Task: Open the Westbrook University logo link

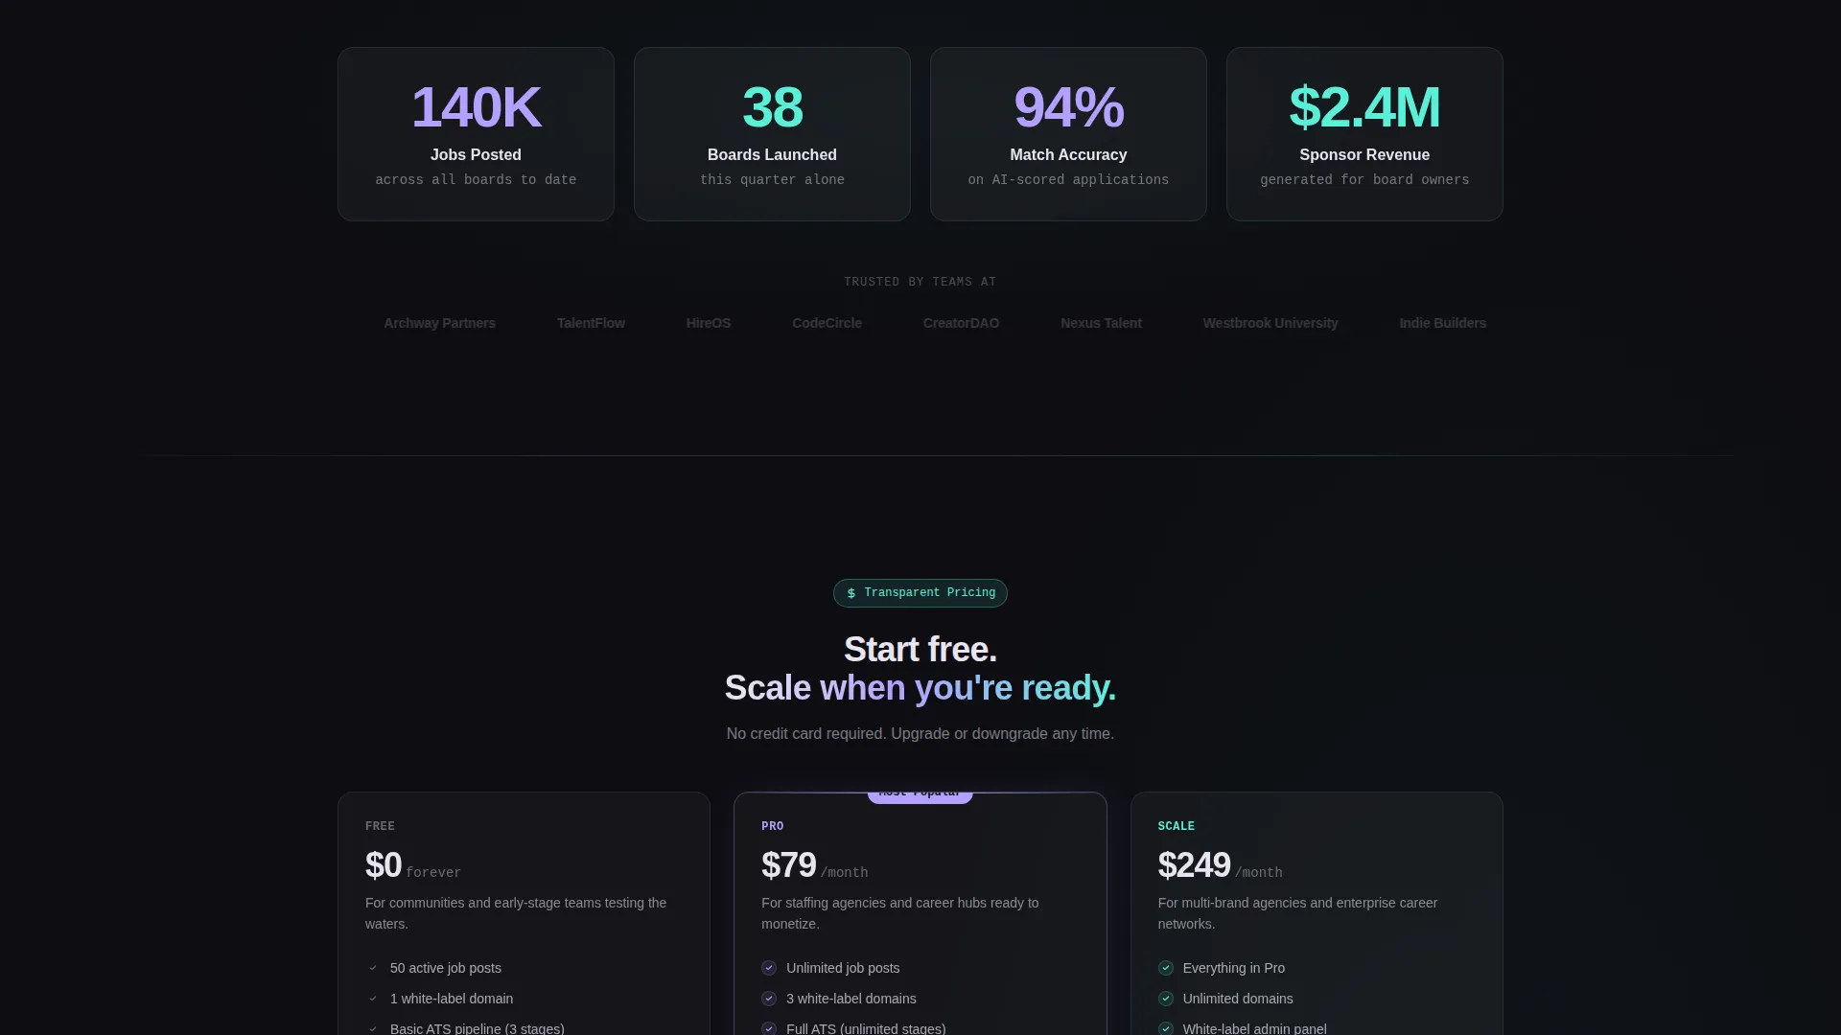Action: (1270, 323)
